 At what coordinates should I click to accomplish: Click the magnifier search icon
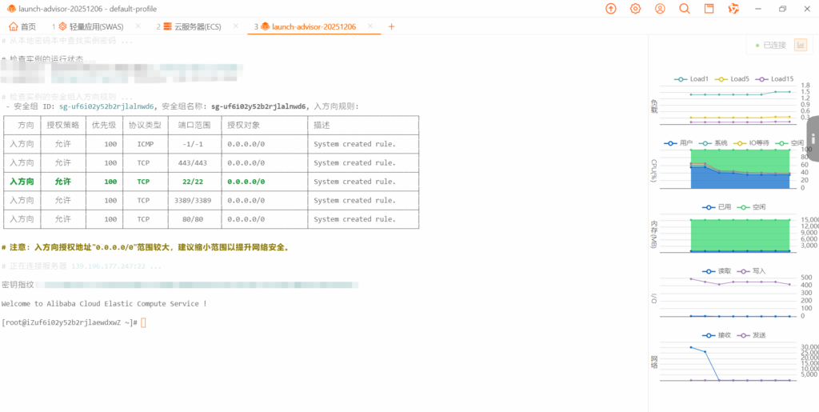685,9
